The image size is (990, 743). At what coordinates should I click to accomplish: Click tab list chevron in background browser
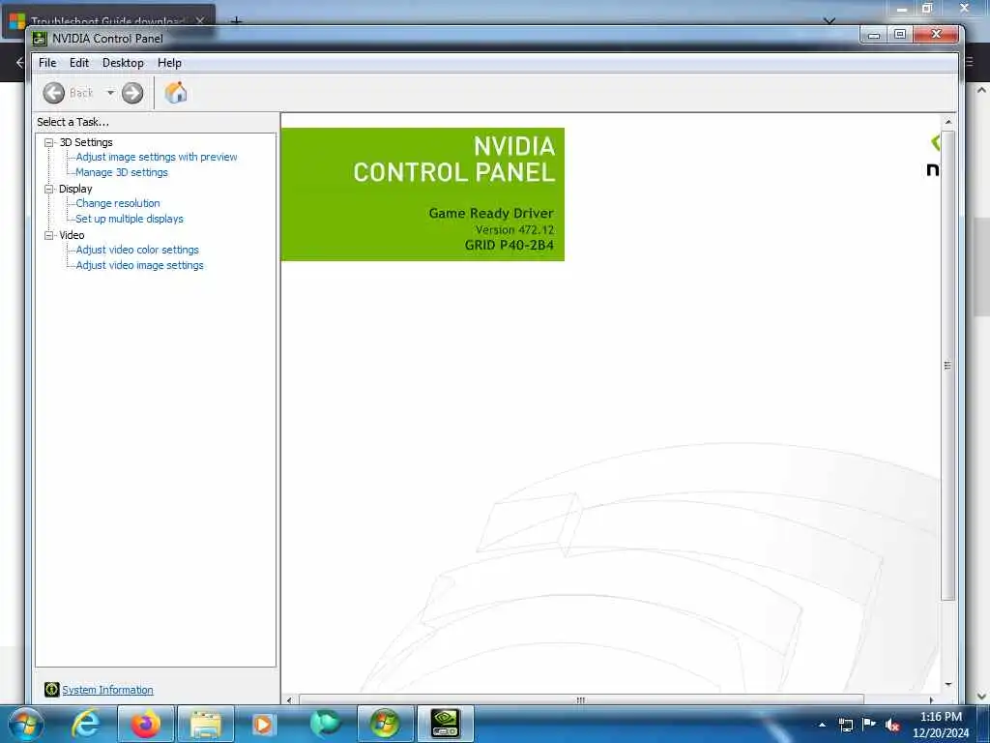coord(830,20)
